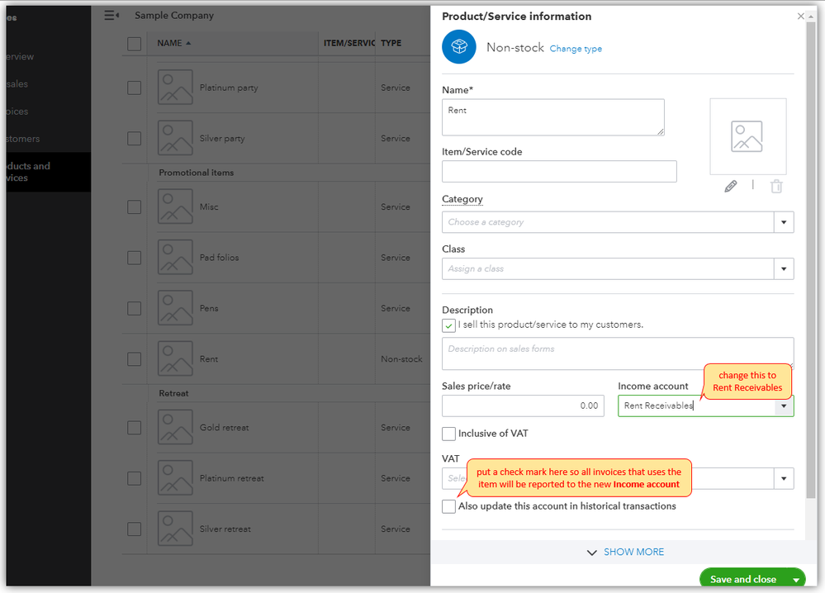Click the Sample Company name
The width and height of the screenshot is (825, 593).
click(x=174, y=15)
